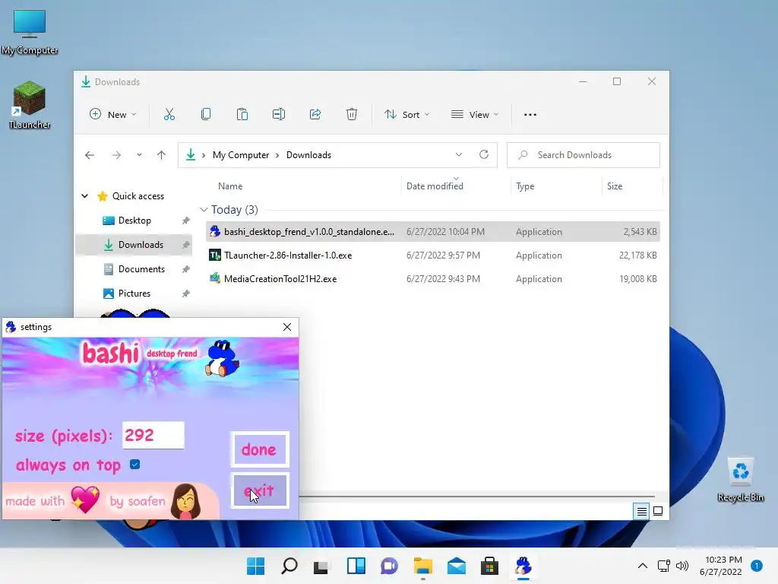The height and width of the screenshot is (584, 778).
Task: Open Chat on taskbar
Action: (390, 566)
